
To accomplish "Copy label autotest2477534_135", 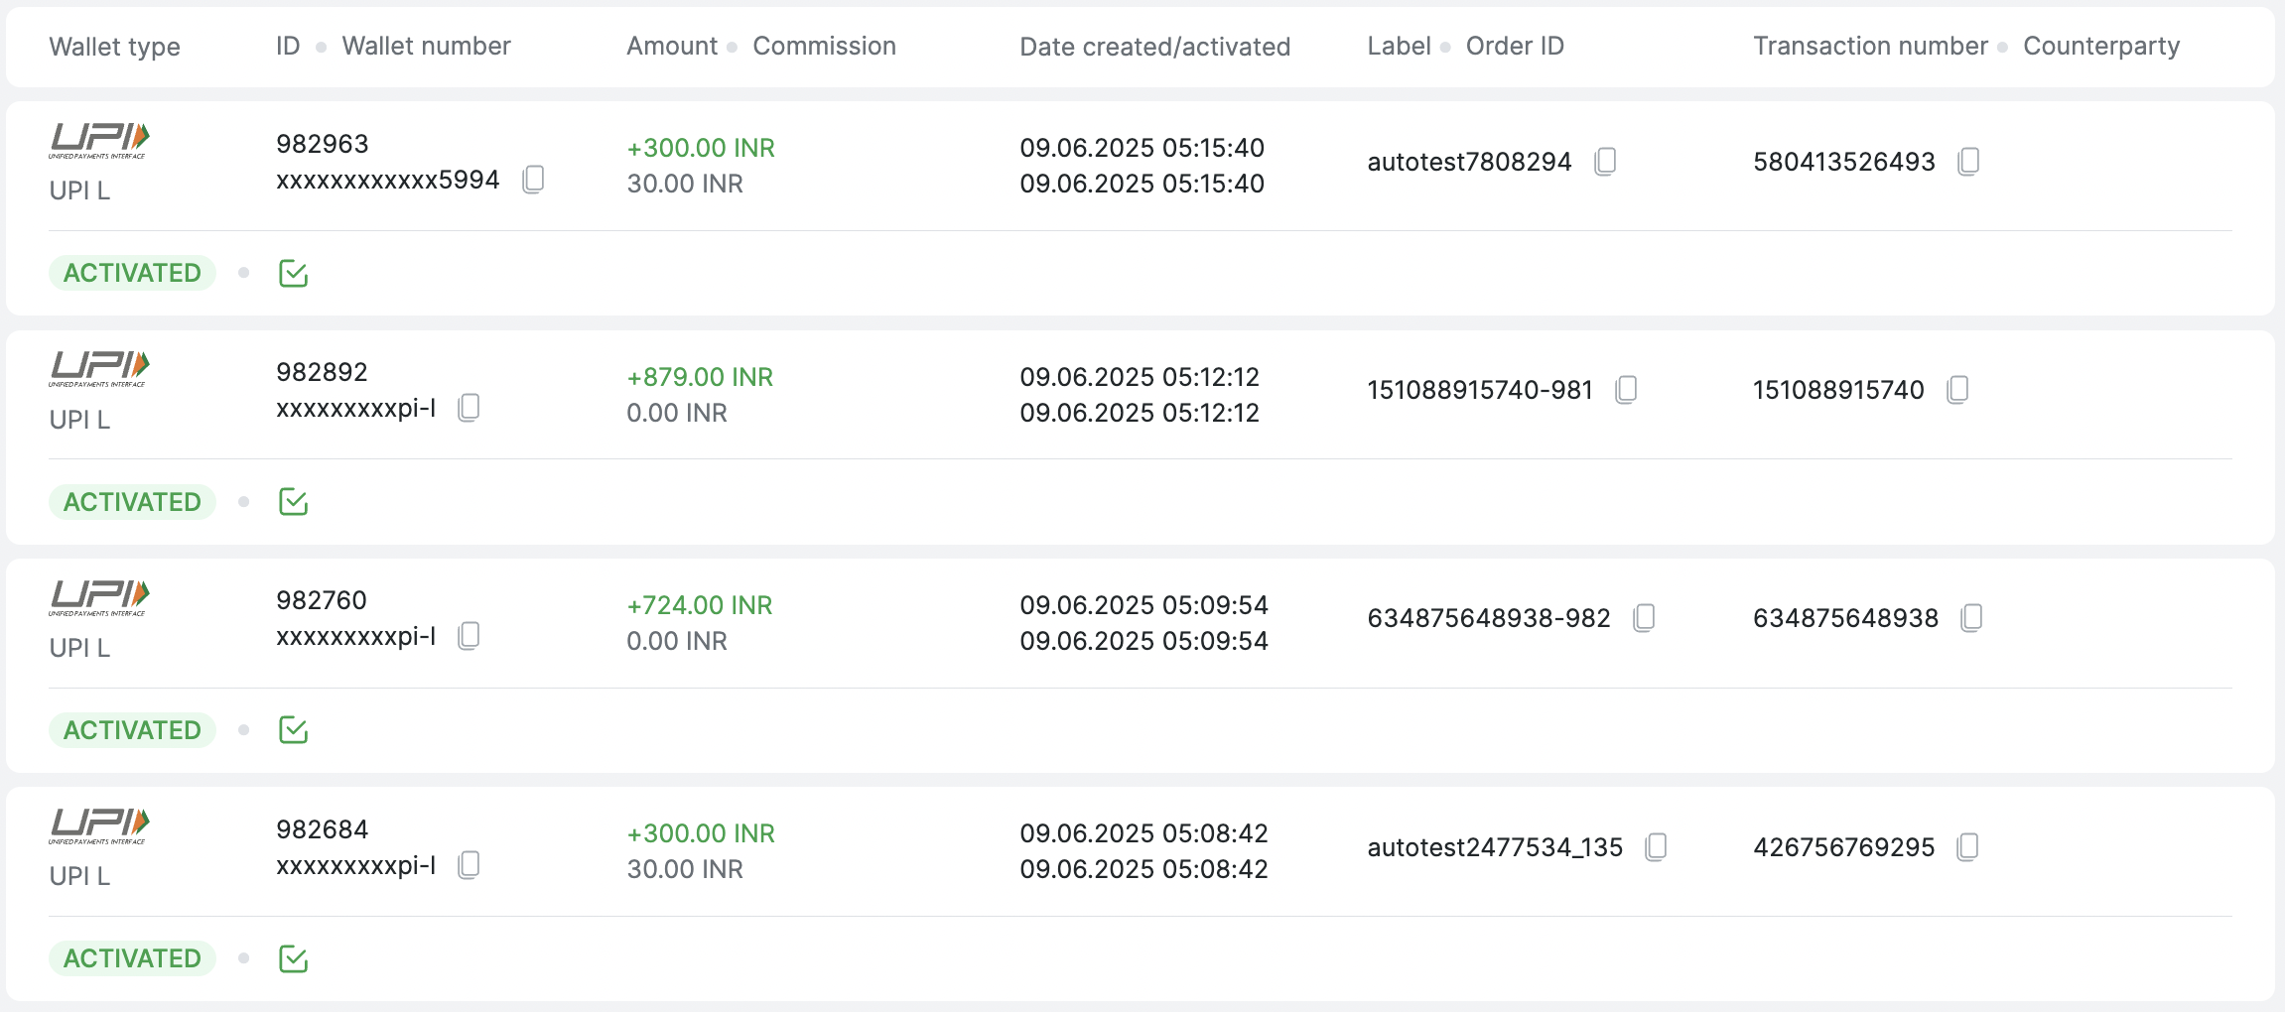I will tap(1656, 847).
